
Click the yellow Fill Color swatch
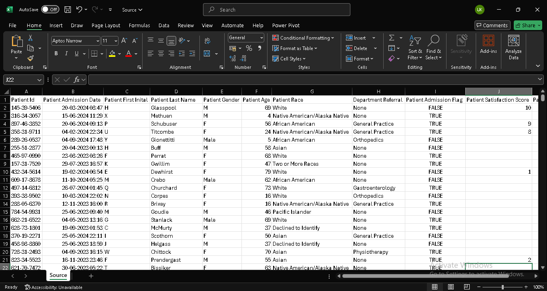pos(112,54)
